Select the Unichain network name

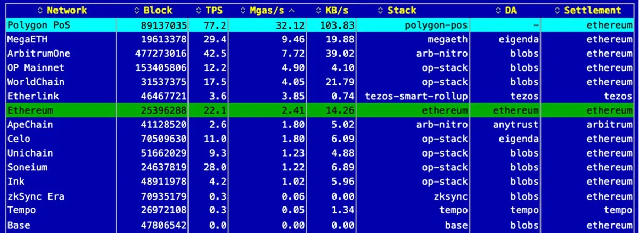(30, 153)
